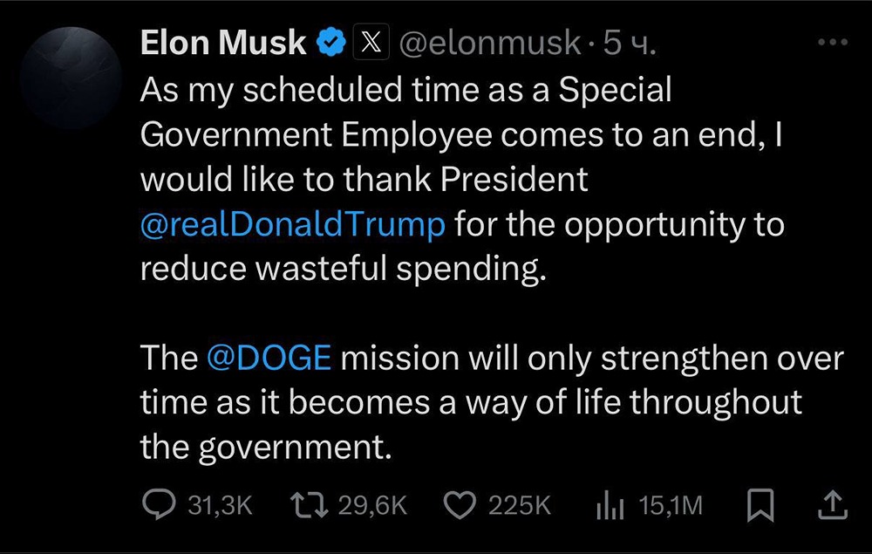Repost using the retweet arrows icon
Image resolution: width=872 pixels, height=554 pixels.
[x=308, y=505]
